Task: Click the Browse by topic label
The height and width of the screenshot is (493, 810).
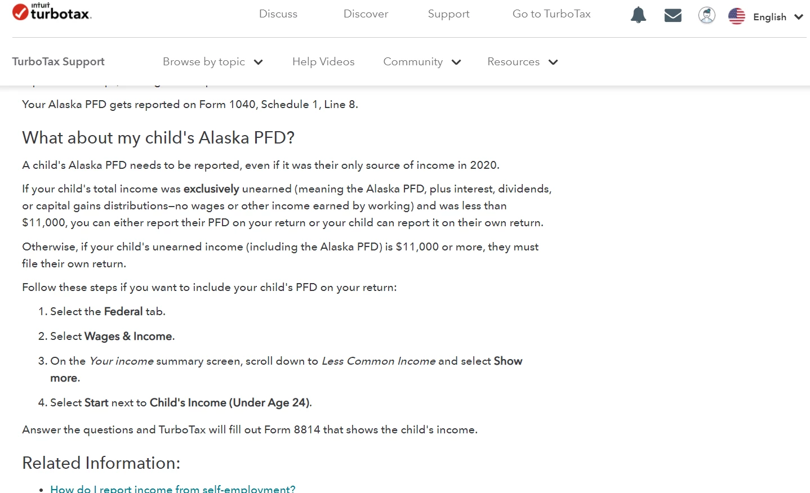Action: 204,62
